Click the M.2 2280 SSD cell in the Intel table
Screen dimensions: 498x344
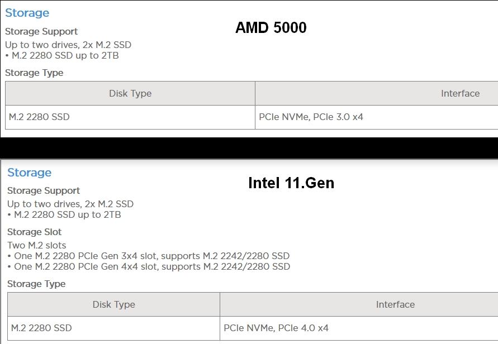coord(113,328)
